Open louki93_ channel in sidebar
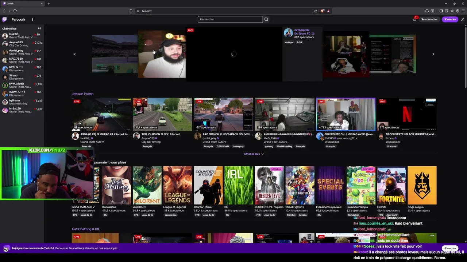The width and height of the screenshot is (467, 262). [x=22, y=36]
